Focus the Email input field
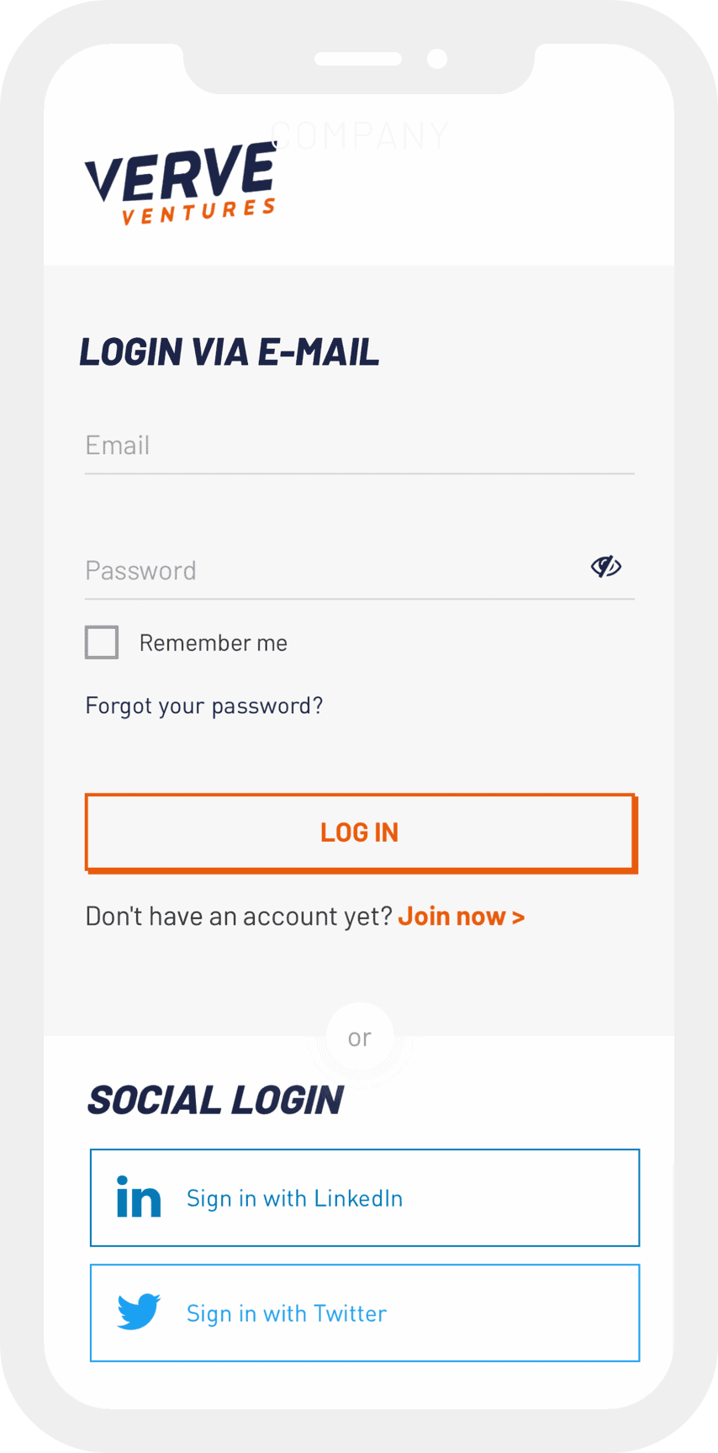Screen dimensions: 718x1453 click(x=359, y=446)
